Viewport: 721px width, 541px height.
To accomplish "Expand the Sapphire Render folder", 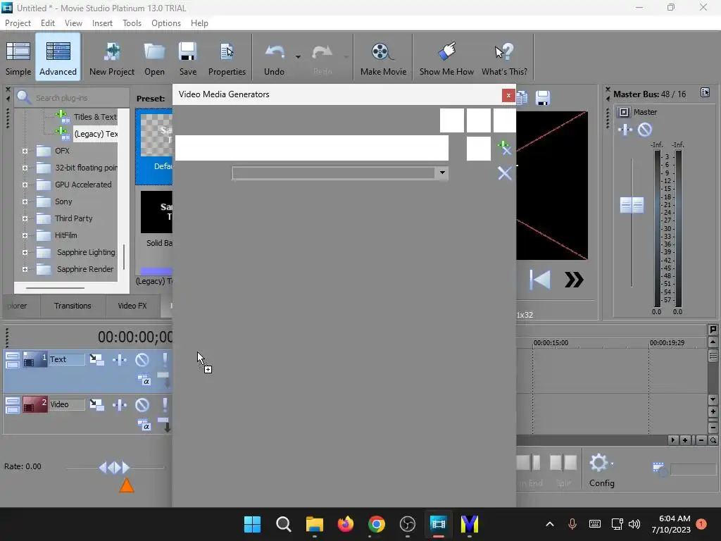I will pos(25,270).
